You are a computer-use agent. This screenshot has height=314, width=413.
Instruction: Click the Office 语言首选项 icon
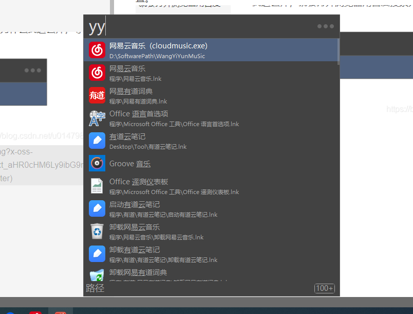point(97,118)
